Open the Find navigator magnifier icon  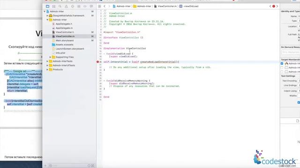pyautogui.click(x=60, y=6)
